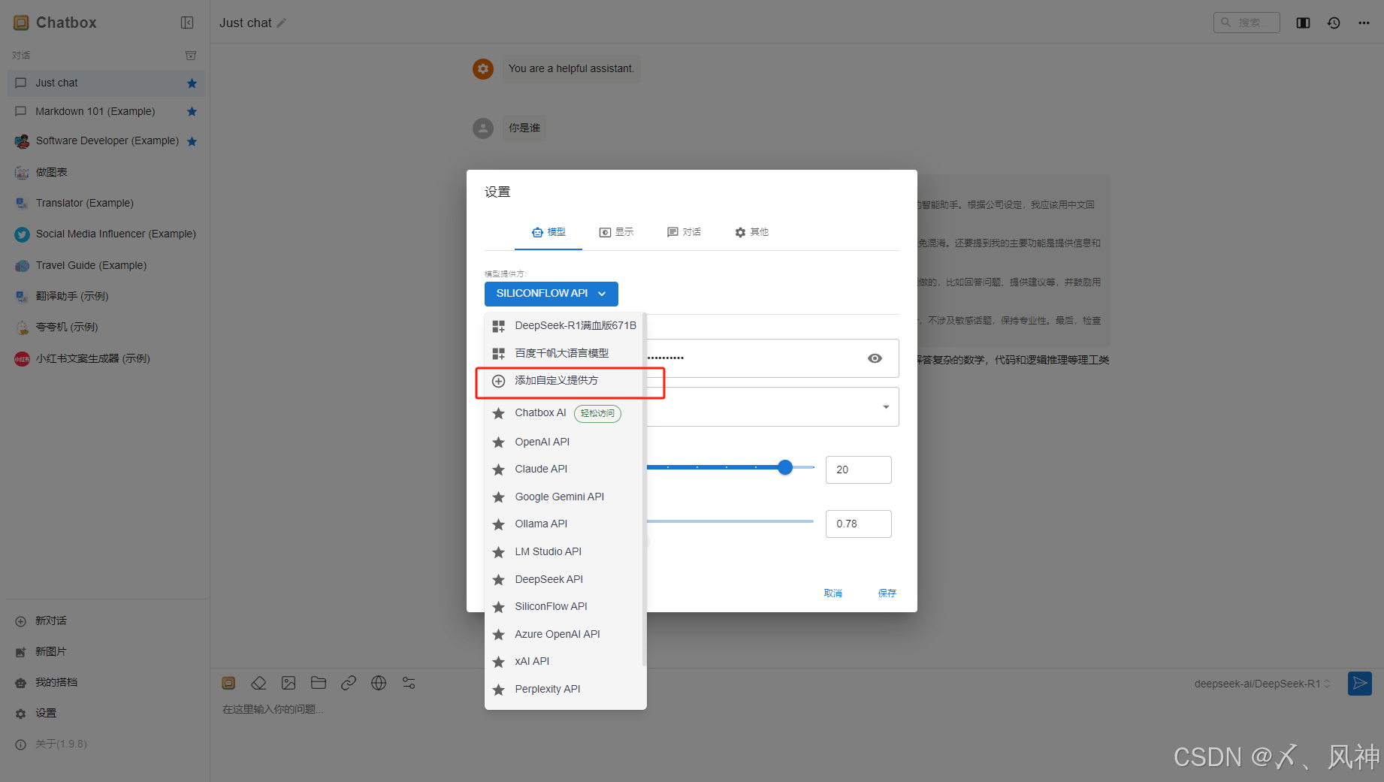The width and height of the screenshot is (1384, 782).
Task: Select Chatbox AI provider
Action: (565, 413)
